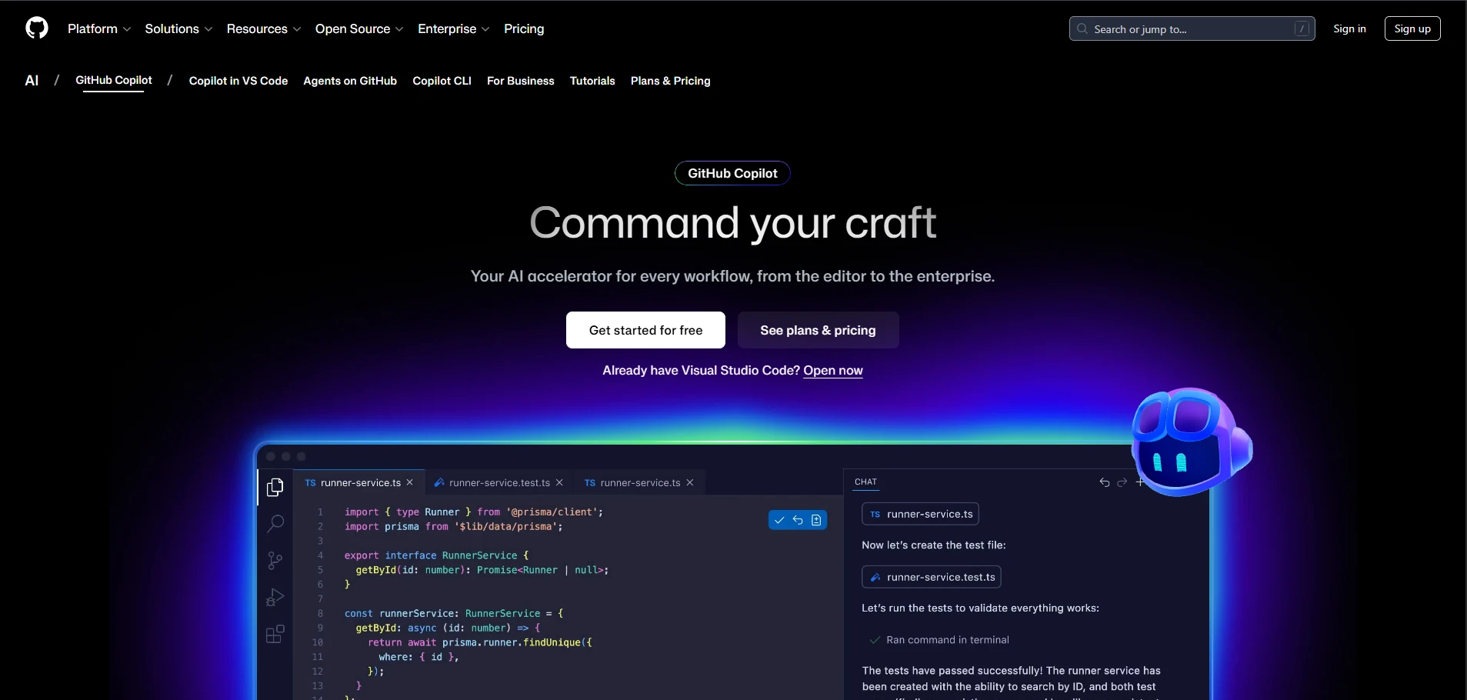Select the Search icon in editor sidebar
1467x700 pixels.
click(x=275, y=524)
